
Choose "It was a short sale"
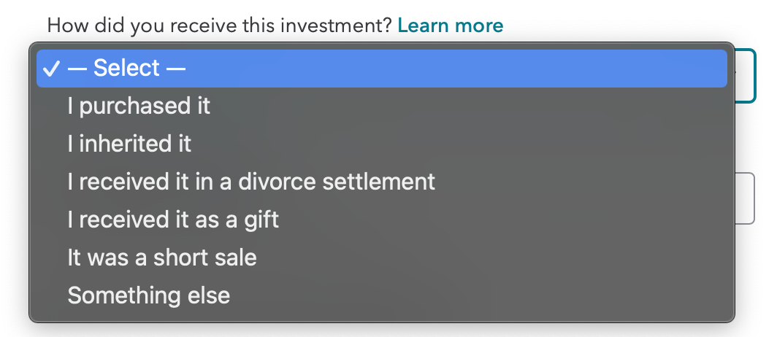[x=161, y=257]
